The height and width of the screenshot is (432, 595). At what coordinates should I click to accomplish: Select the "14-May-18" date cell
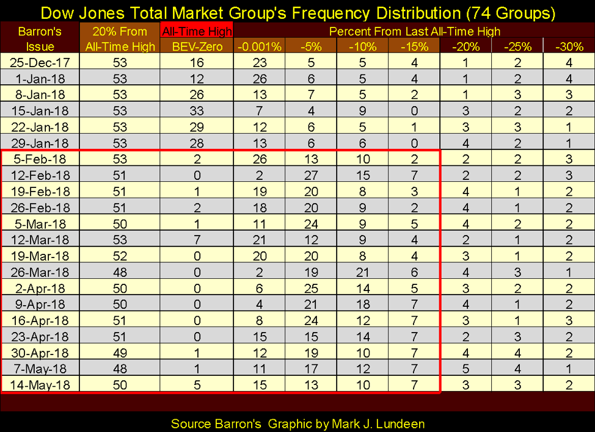(40, 385)
